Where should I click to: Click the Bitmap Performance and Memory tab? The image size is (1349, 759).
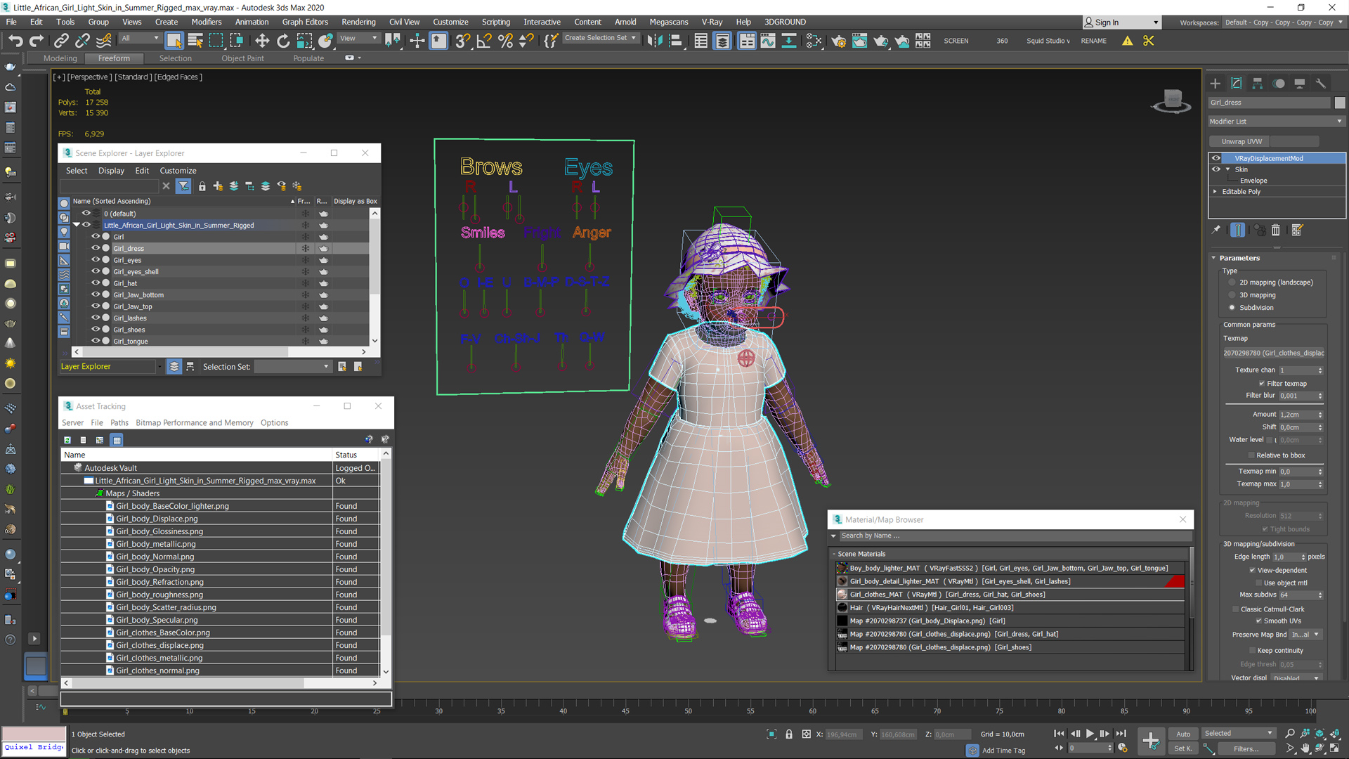[195, 422]
